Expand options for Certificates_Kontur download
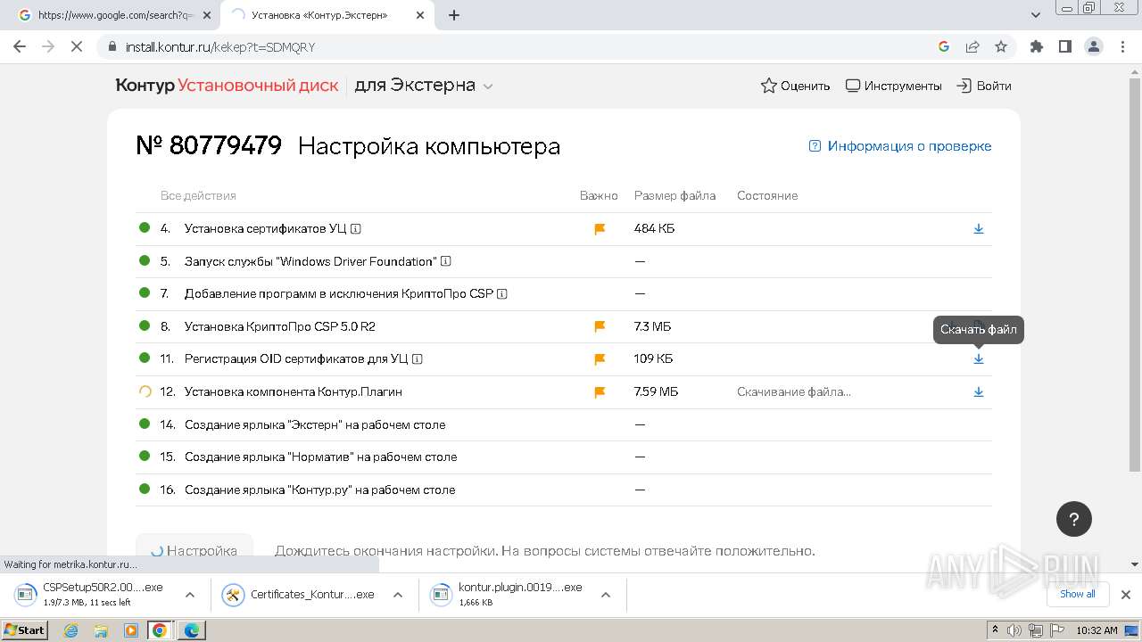Viewport: 1142px width, 642px height. [398, 595]
